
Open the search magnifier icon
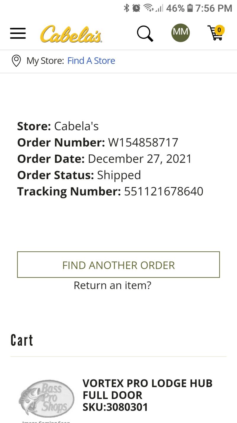145,33
